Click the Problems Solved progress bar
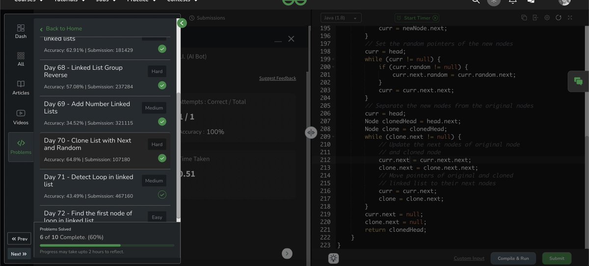 pos(107,245)
